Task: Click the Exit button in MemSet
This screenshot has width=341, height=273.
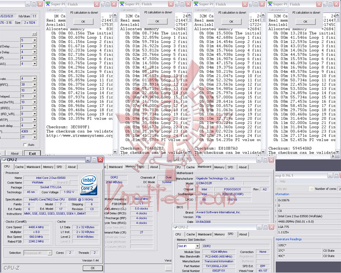Action: coord(32,153)
